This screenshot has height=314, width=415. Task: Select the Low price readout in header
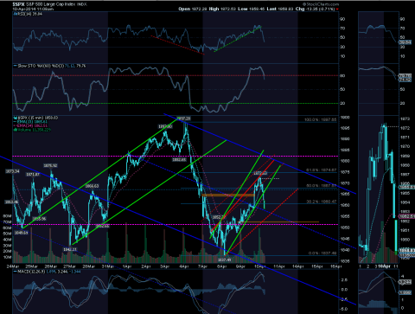251,9
